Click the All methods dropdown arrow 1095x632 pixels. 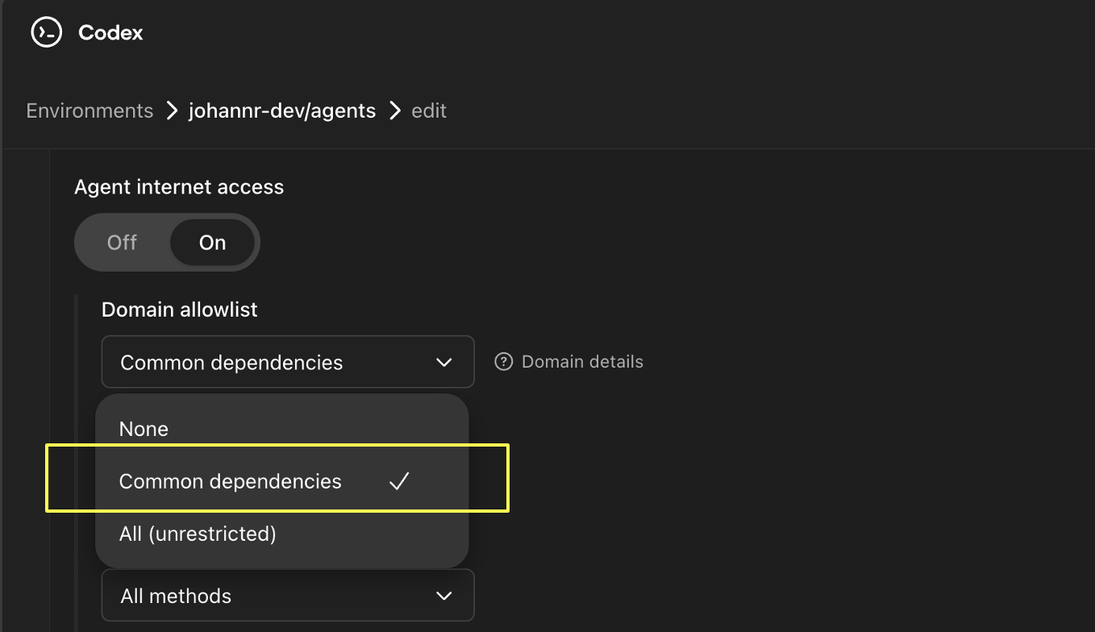point(443,597)
